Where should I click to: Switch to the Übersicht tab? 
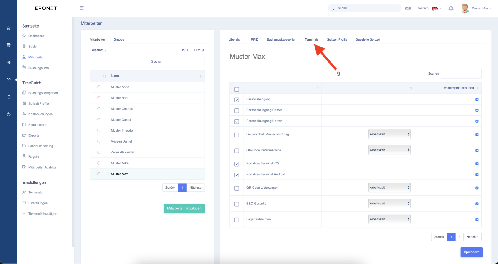click(236, 39)
